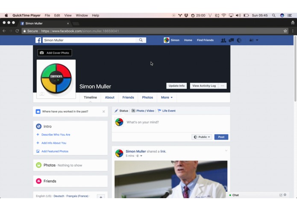Open the QuickTime Player File menu
Image resolution: width=297 pixels, height=211 pixels.
47,15
